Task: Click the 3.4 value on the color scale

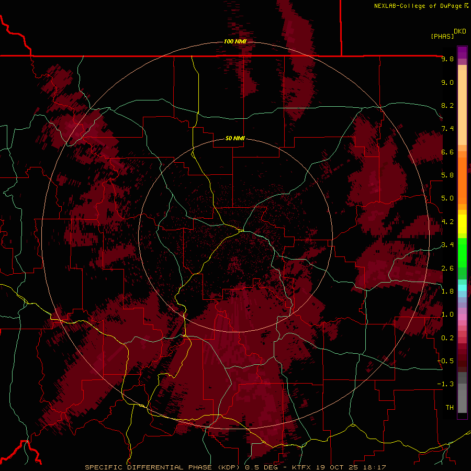Action: tap(447, 245)
